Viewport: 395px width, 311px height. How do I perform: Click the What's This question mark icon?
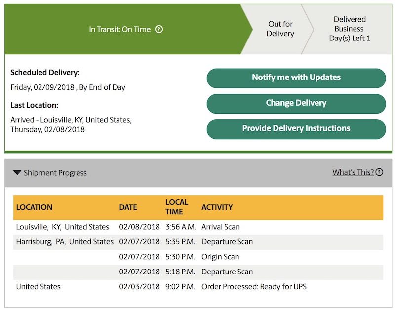click(x=379, y=172)
